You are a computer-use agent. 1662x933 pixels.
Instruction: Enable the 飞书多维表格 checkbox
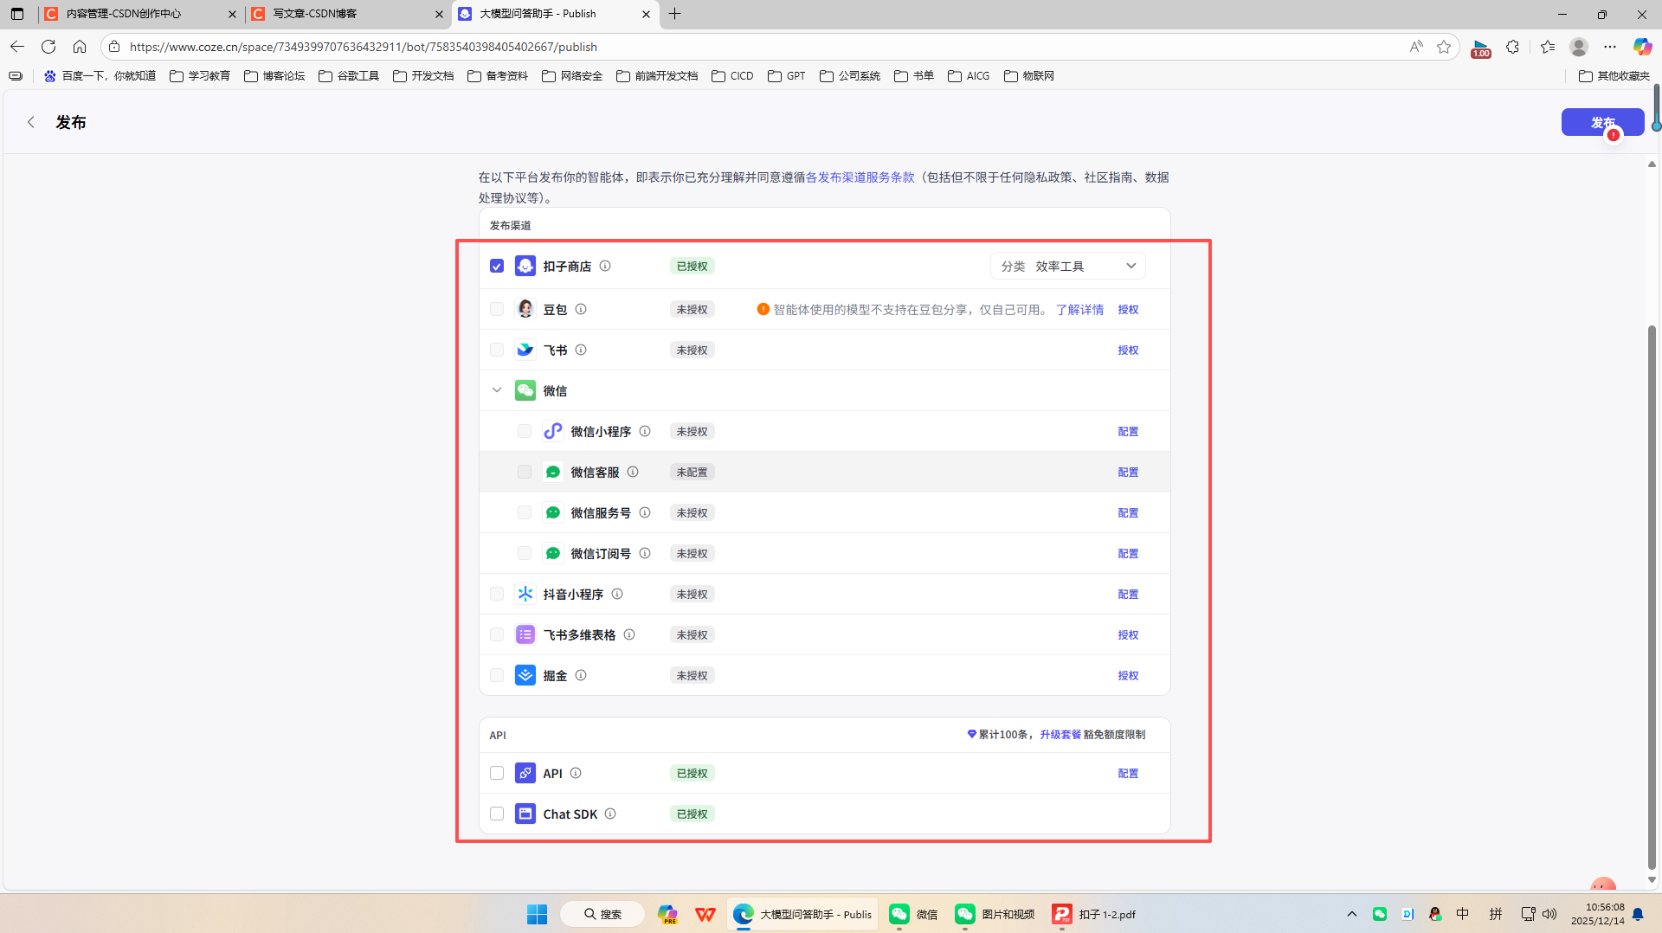coord(497,634)
